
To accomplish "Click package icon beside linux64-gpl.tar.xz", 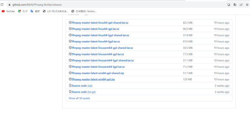I will pos(70,29).
